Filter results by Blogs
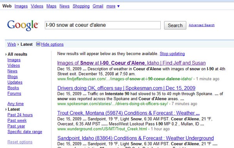234x148 pixels. pos(12,77)
